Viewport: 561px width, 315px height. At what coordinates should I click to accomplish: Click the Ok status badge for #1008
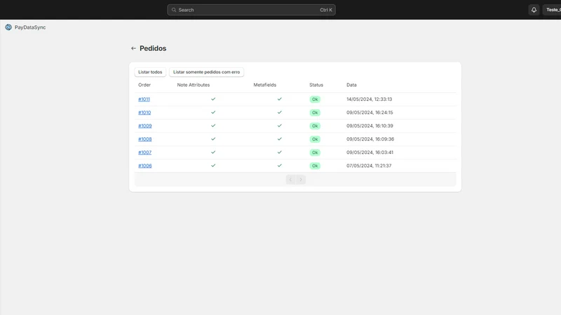pyautogui.click(x=315, y=139)
